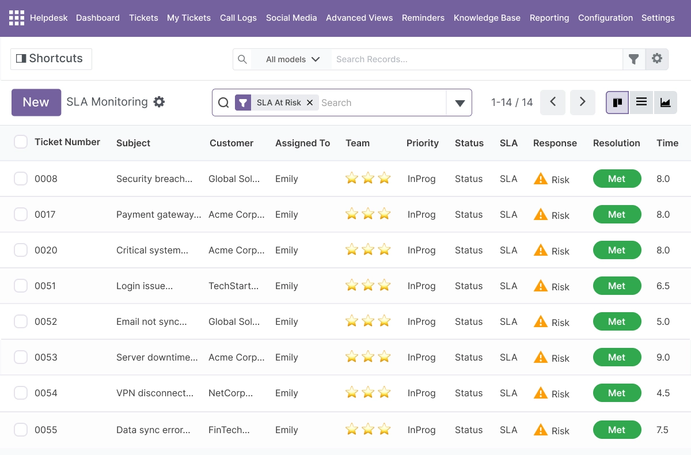The image size is (691, 455).
Task: Click the subject 'Security breach...'
Action: coord(154,179)
